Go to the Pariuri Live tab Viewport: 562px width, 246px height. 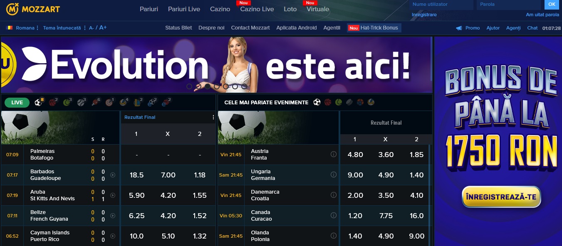pyautogui.click(x=184, y=9)
